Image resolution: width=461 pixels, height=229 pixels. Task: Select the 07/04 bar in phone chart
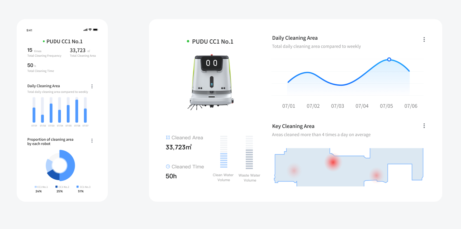(60, 110)
